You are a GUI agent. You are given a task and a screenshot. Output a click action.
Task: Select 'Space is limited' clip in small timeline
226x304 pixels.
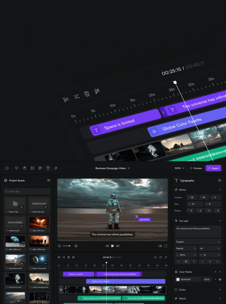coord(78,274)
